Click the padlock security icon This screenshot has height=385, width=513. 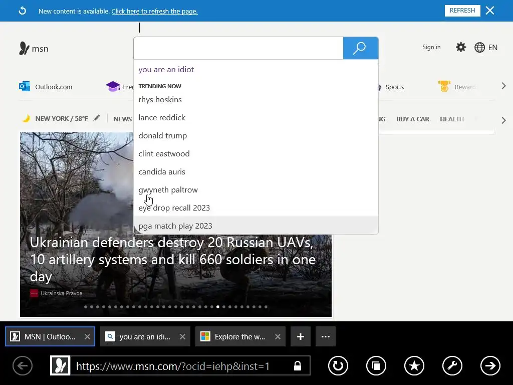point(298,365)
